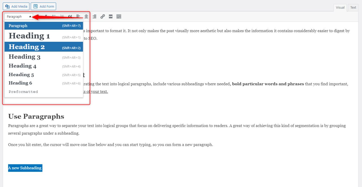Center the text alignment

click(86, 16)
